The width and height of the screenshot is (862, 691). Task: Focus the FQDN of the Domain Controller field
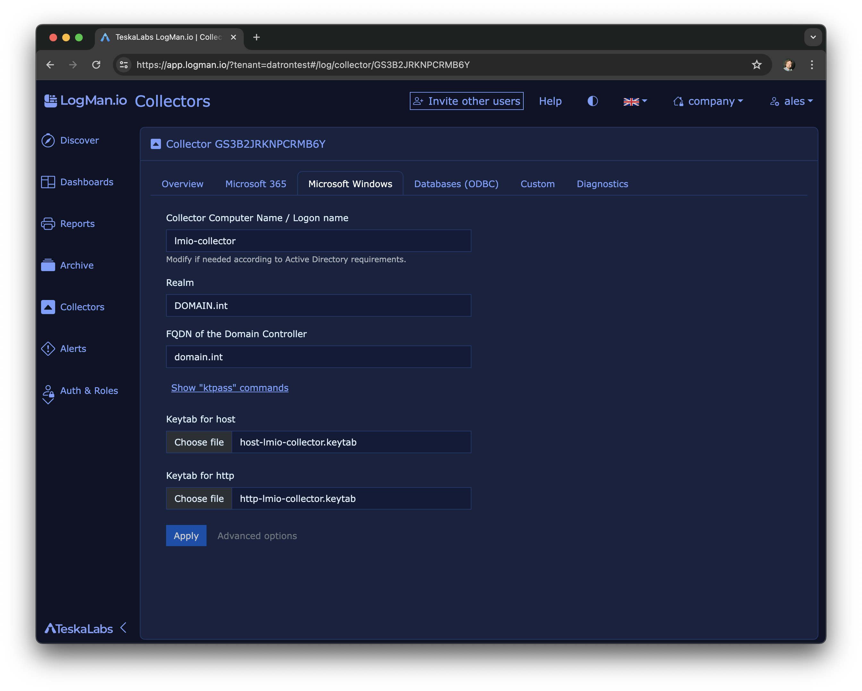319,356
